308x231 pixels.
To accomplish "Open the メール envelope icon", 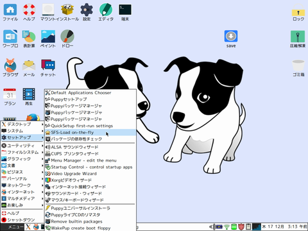I will (x=29, y=65).
